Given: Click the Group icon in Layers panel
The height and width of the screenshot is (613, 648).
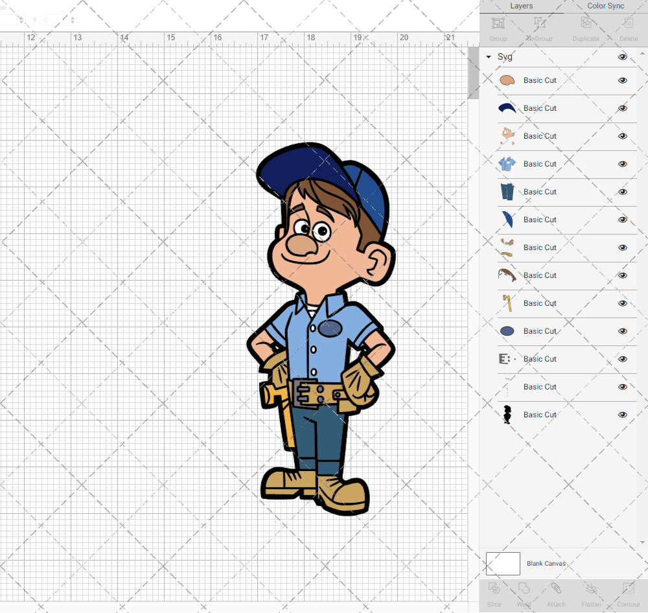Looking at the screenshot, I should point(498,23).
